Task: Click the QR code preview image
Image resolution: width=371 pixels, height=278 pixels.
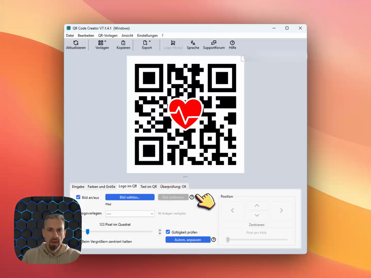Action: pyautogui.click(x=185, y=115)
